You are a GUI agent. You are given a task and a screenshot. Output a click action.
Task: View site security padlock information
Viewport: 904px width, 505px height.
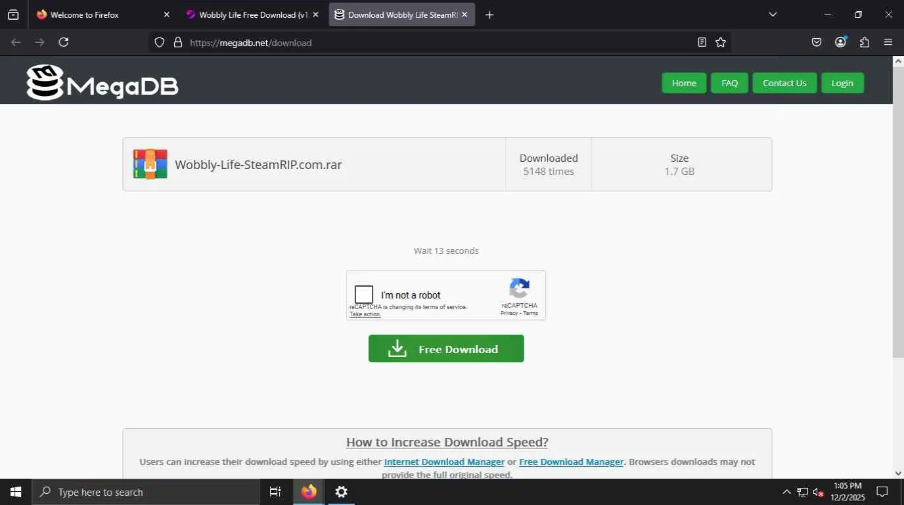click(177, 42)
